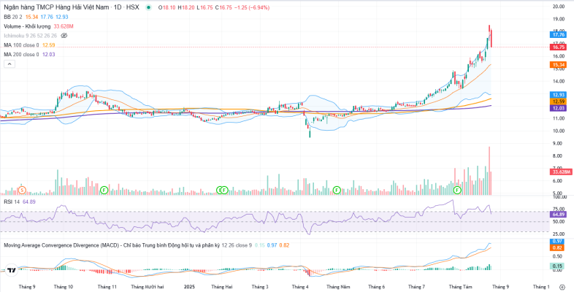Click the green 0.15 histogram axis label
The height and width of the screenshot is (292, 574).
[559, 266]
